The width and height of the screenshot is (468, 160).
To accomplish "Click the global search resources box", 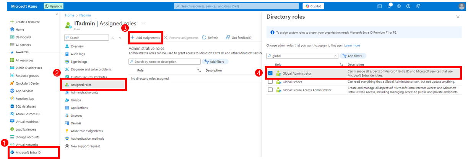I will [x=237, y=6].
